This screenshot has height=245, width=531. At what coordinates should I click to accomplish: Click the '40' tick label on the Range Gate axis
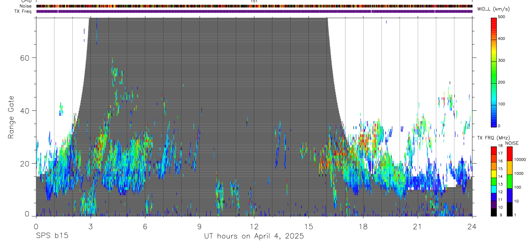click(26, 111)
